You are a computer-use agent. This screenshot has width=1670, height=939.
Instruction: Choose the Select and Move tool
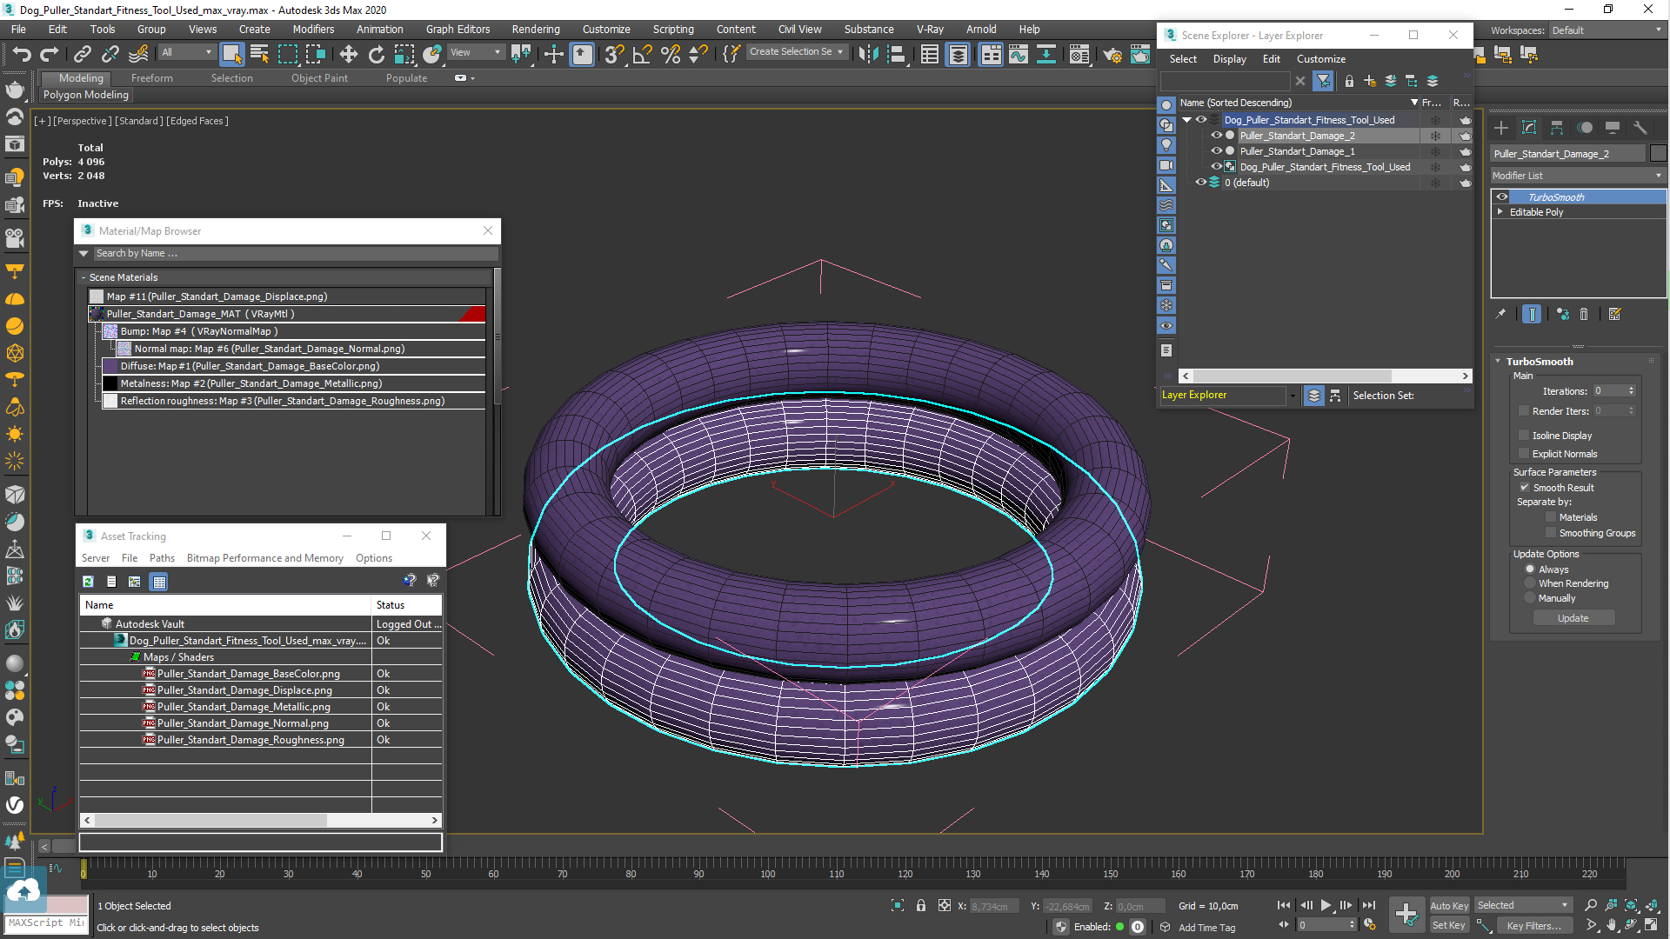click(x=348, y=54)
